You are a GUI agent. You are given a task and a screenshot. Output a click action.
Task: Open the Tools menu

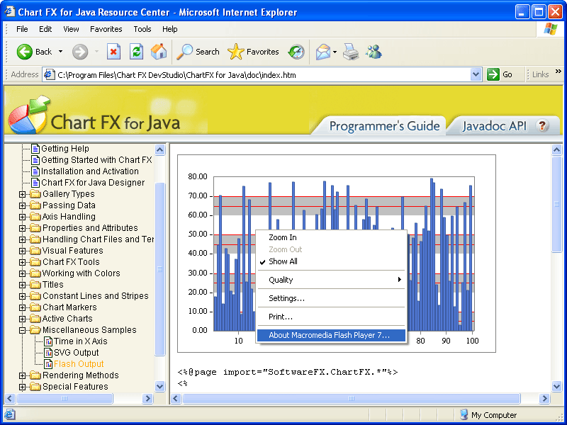(x=142, y=29)
